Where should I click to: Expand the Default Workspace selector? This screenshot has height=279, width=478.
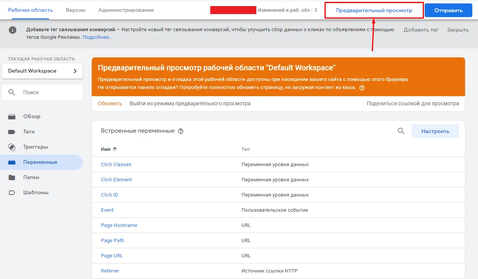coord(42,71)
